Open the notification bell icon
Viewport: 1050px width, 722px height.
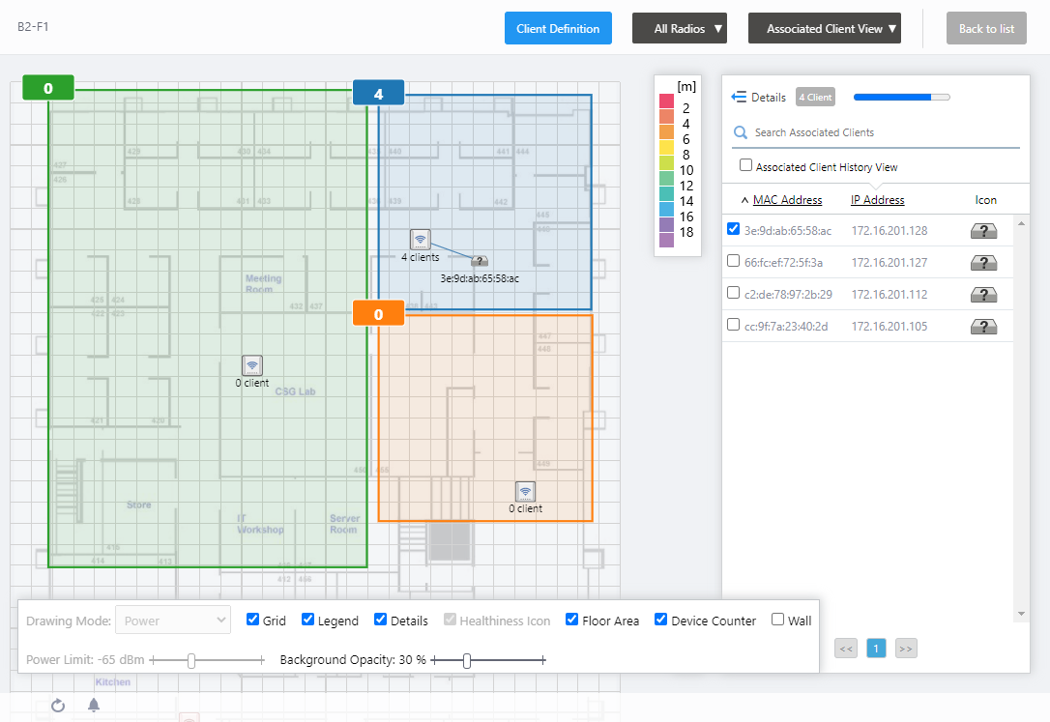pos(94,705)
